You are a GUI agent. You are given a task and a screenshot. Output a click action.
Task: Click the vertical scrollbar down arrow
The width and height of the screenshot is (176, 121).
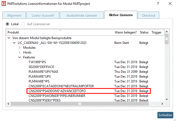click(167, 99)
